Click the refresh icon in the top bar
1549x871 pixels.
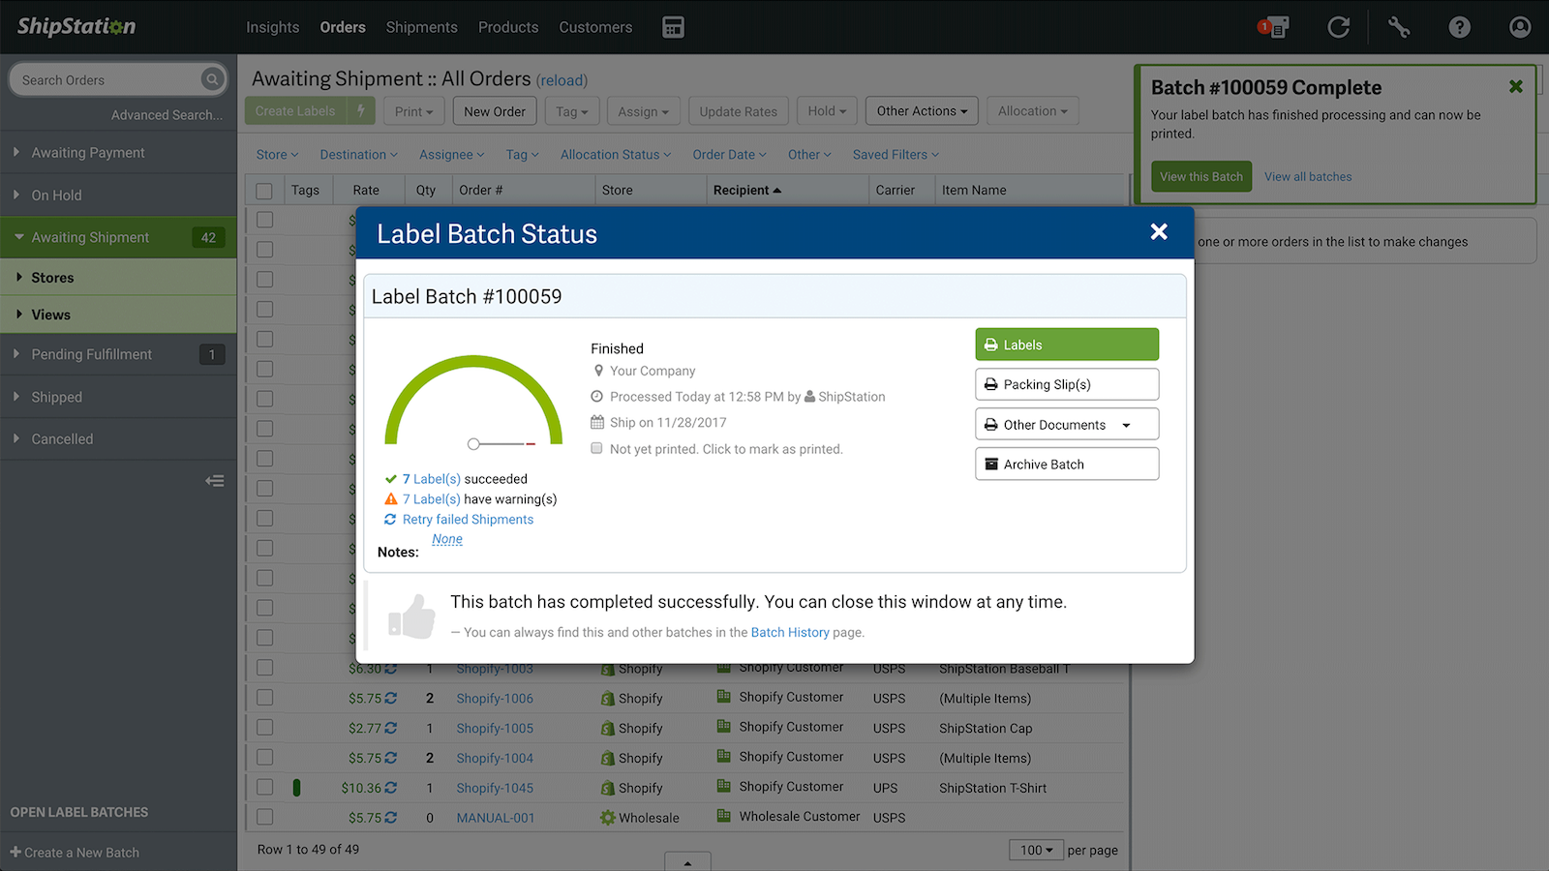click(1338, 27)
